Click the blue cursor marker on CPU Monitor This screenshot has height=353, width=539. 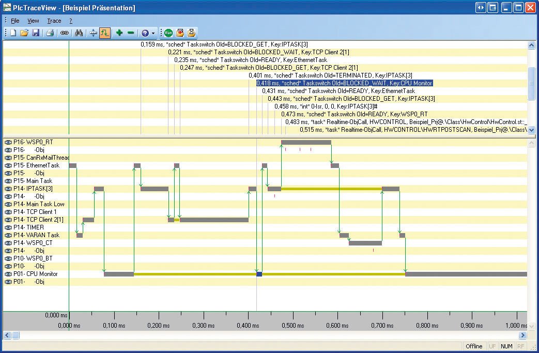[259, 274]
